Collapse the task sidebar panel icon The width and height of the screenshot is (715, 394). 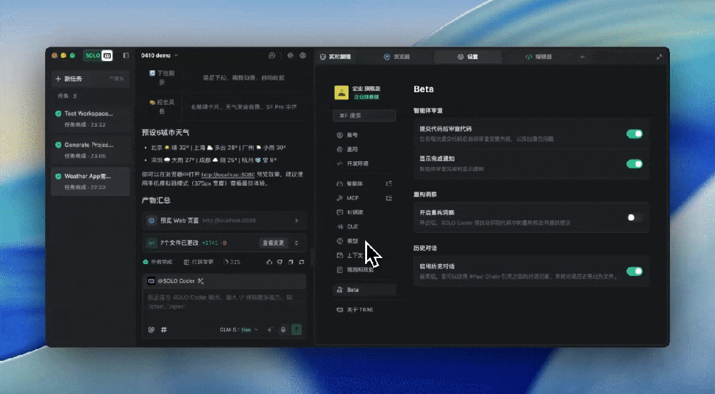pos(126,56)
